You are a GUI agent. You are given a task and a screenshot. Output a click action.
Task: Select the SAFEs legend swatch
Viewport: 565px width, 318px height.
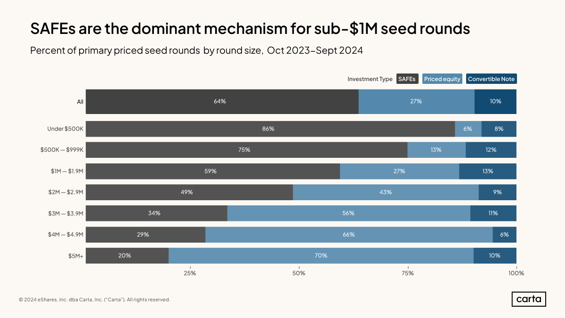pyautogui.click(x=407, y=79)
